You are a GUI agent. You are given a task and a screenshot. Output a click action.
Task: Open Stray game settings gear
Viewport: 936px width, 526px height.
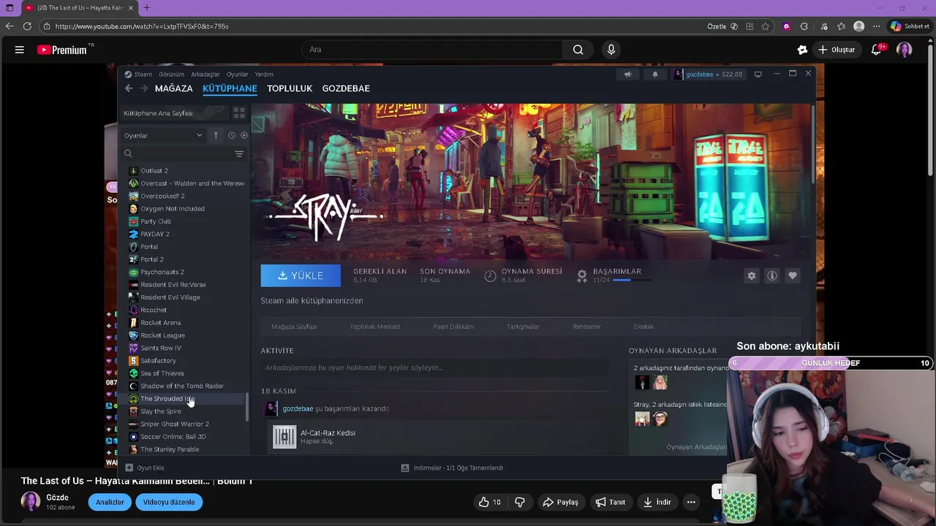[x=751, y=275]
